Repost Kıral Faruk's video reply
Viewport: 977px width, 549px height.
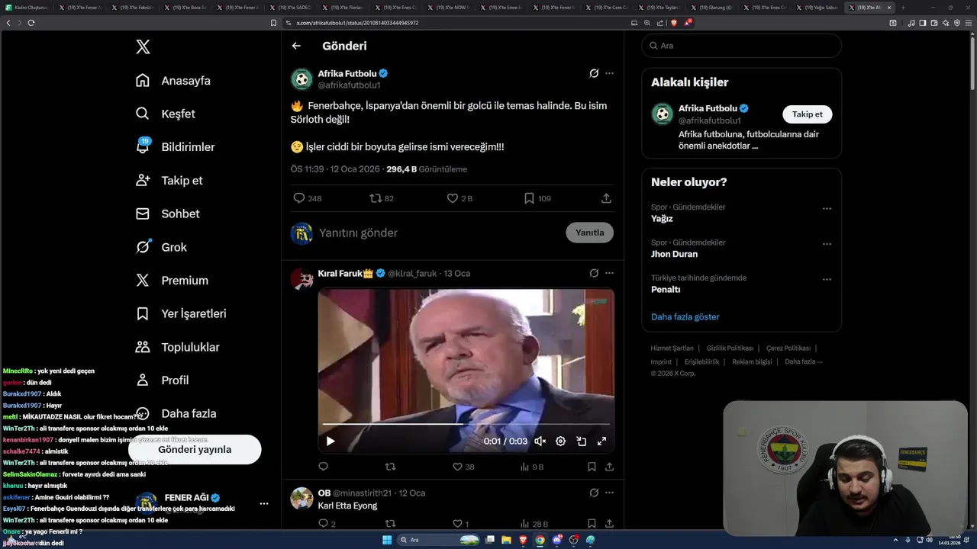pos(390,467)
